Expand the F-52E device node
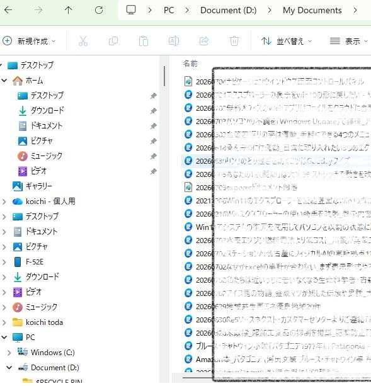Viewport: 371px width, 386px height. (x=4, y=262)
